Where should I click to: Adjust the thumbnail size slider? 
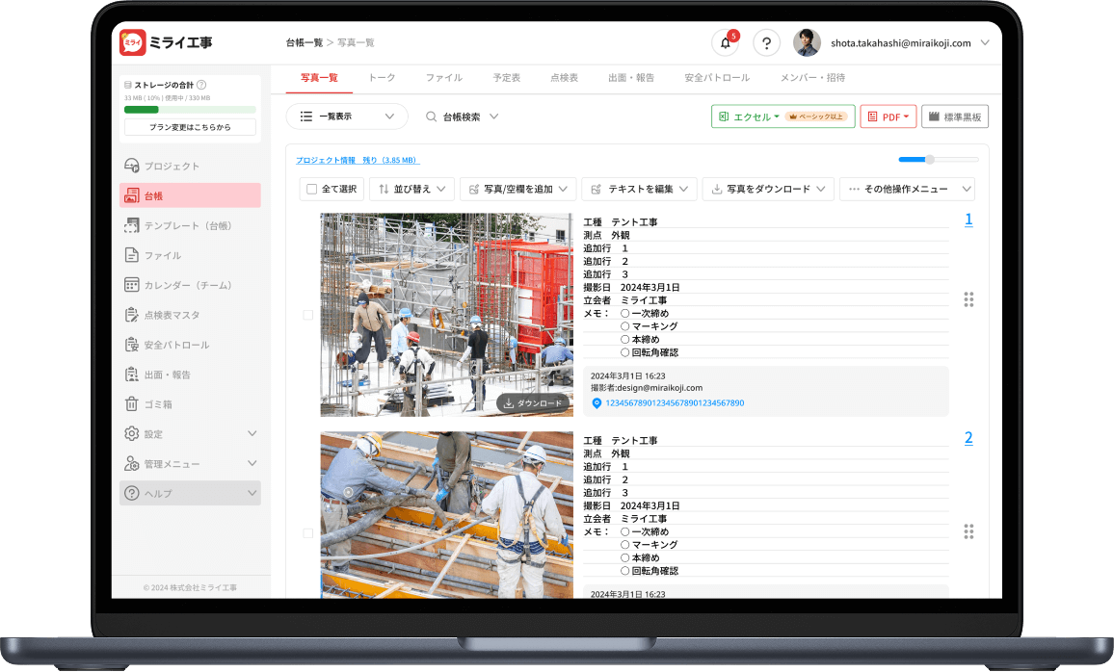pos(928,160)
